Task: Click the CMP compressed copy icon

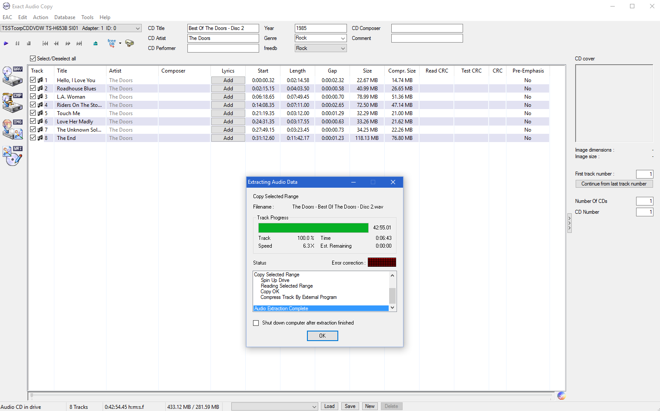Action: 13,103
